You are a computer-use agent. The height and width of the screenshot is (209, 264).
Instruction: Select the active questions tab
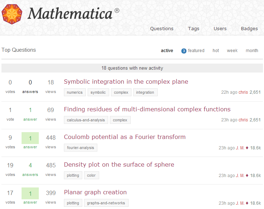pyautogui.click(x=167, y=51)
